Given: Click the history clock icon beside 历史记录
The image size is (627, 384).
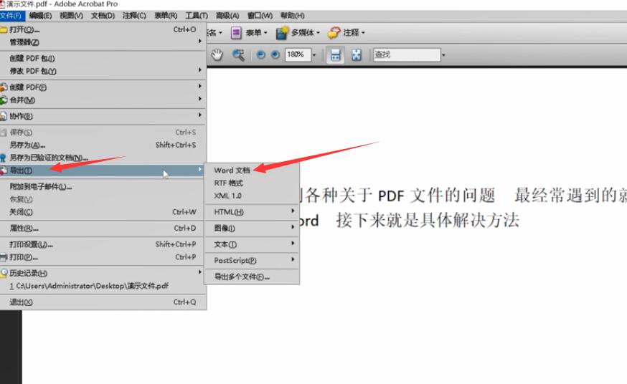Looking at the screenshot, I should click(x=4, y=273).
